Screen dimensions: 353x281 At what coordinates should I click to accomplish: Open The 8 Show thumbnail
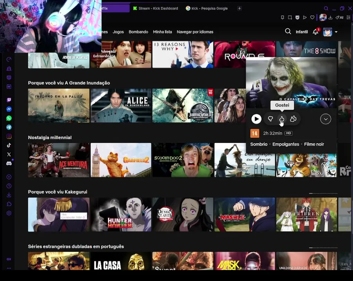pyautogui.click(x=306, y=49)
